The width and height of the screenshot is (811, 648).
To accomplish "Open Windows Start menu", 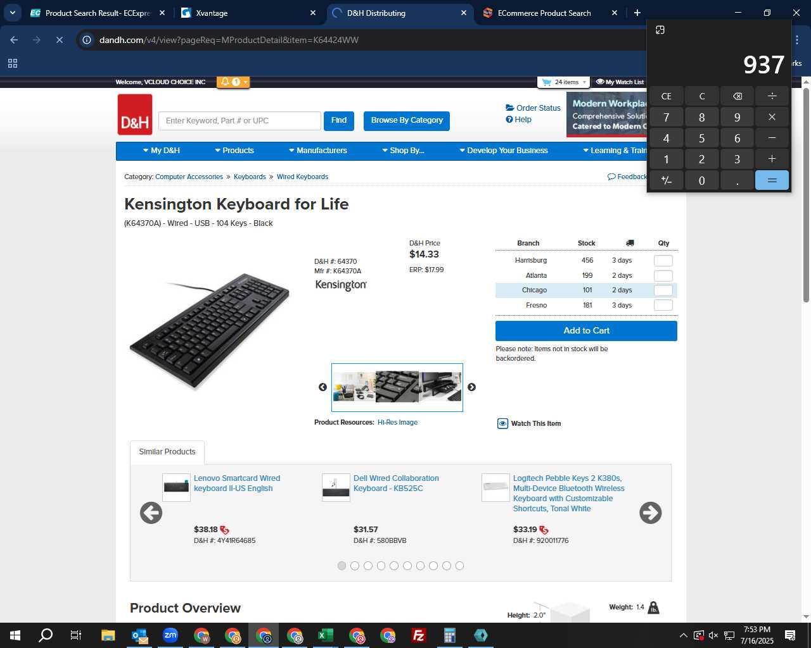I will click(15, 635).
